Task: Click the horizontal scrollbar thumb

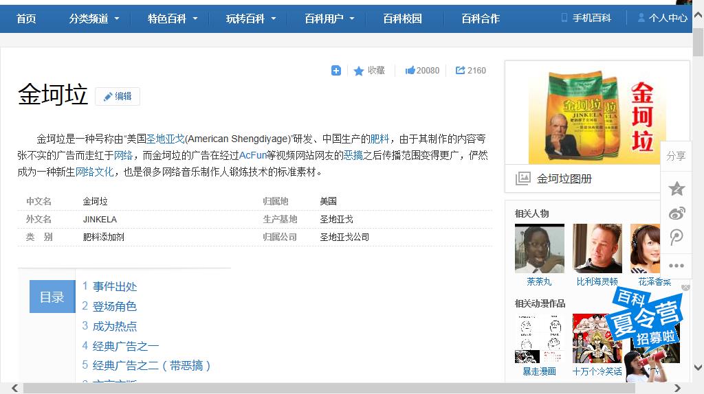Action: coord(329,389)
